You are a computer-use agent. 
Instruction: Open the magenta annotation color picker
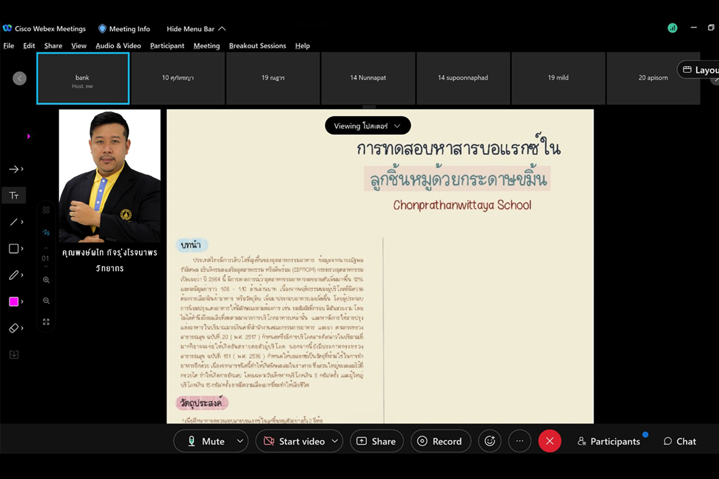coord(14,302)
